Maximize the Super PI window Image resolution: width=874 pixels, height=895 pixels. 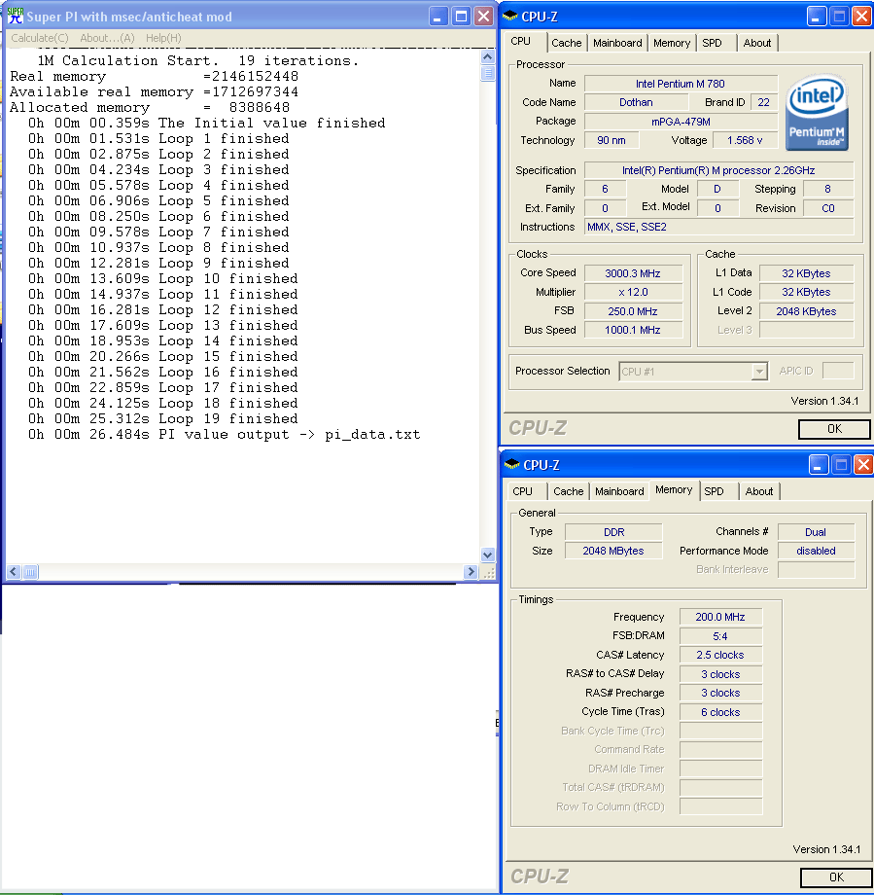point(461,16)
